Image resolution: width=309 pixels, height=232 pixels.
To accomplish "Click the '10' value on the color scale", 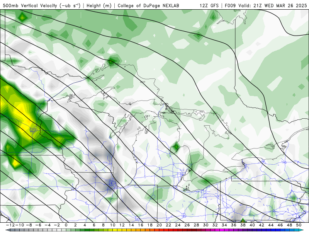I will click(x=112, y=225).
